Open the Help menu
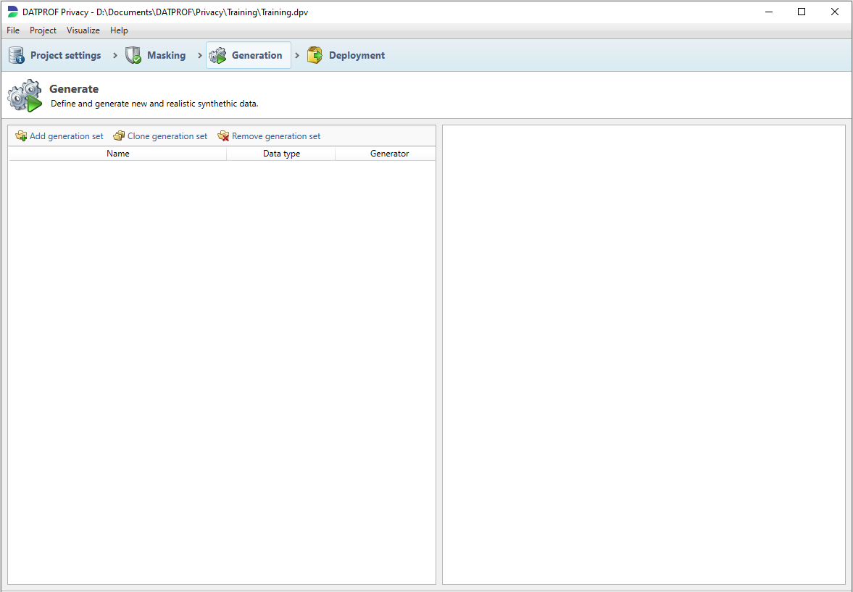The width and height of the screenshot is (853, 592). coord(119,30)
